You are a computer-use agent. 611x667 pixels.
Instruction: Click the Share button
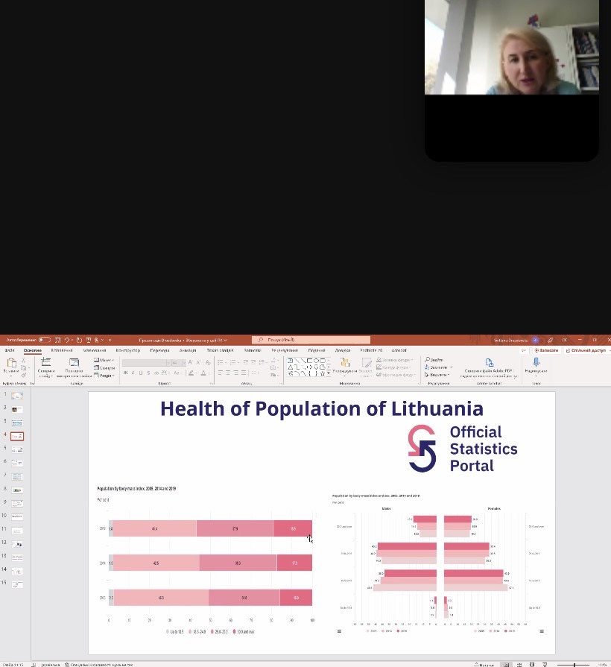(586, 350)
